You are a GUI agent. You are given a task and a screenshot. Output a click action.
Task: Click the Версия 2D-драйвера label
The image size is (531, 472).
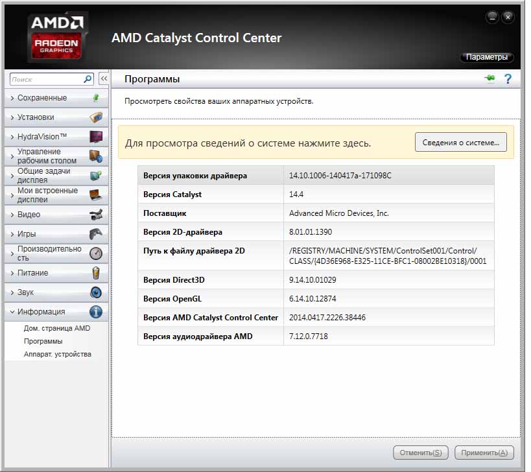(183, 232)
